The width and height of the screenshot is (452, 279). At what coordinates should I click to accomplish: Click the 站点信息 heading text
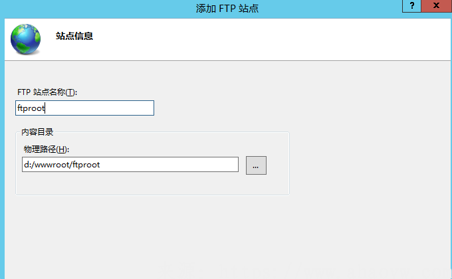click(x=74, y=37)
